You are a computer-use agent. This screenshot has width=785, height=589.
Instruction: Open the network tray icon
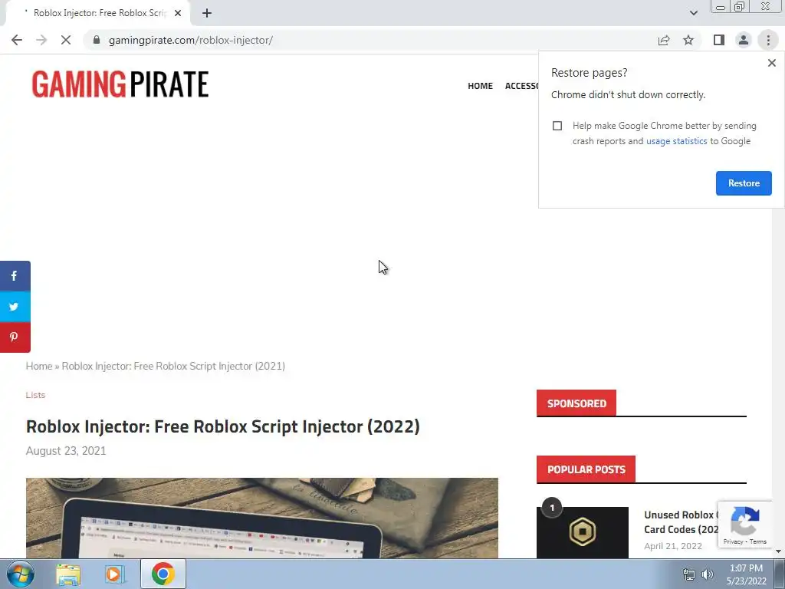click(689, 574)
